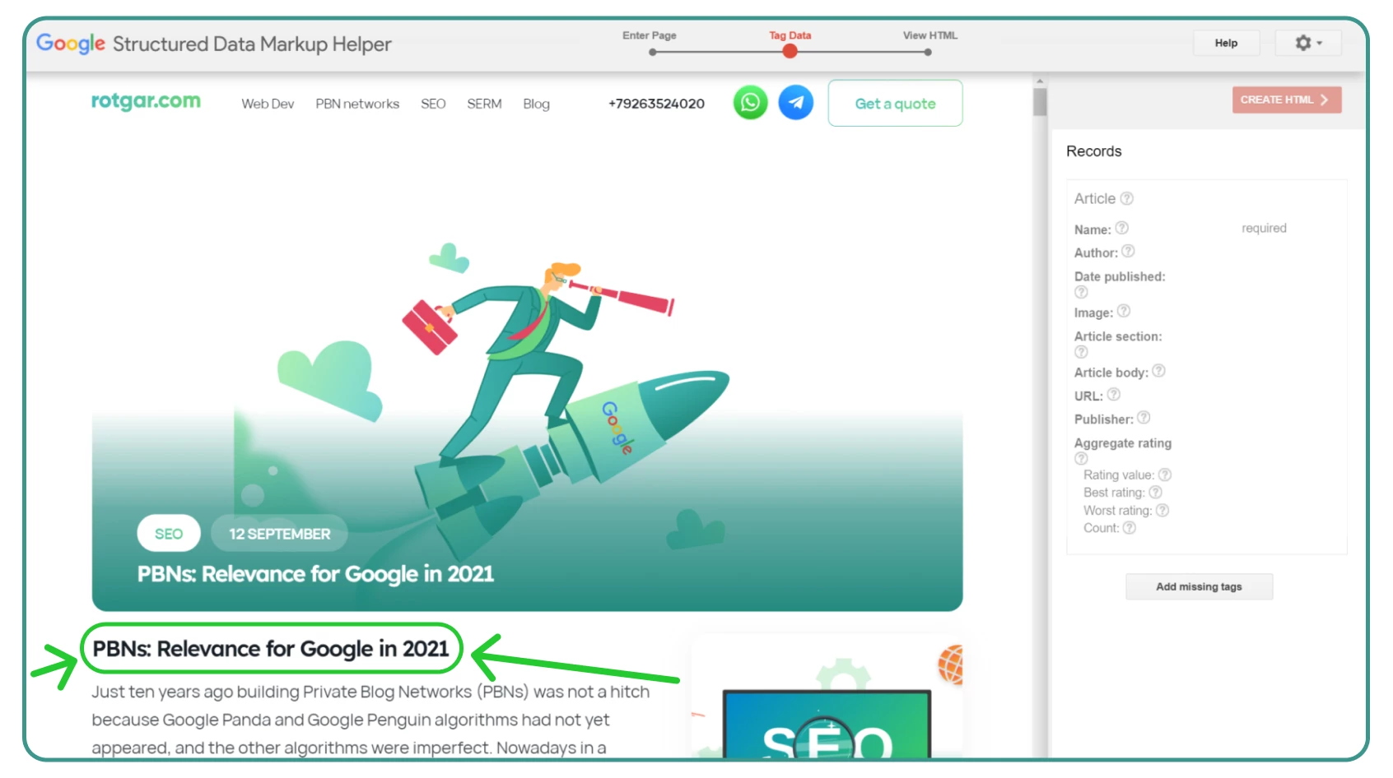Viewport: 1393px width, 778px height.
Task: Select the Tag Data step
Action: tap(790, 43)
